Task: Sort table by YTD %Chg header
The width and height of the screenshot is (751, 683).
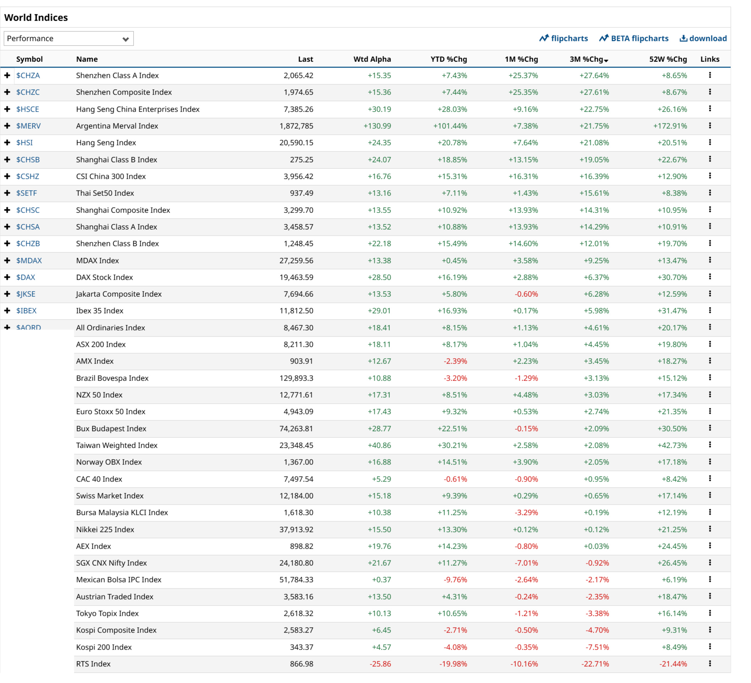Action: pos(448,59)
